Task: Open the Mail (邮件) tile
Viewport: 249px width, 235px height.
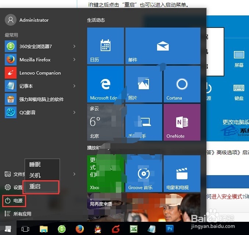Action: pyautogui.click(x=163, y=46)
